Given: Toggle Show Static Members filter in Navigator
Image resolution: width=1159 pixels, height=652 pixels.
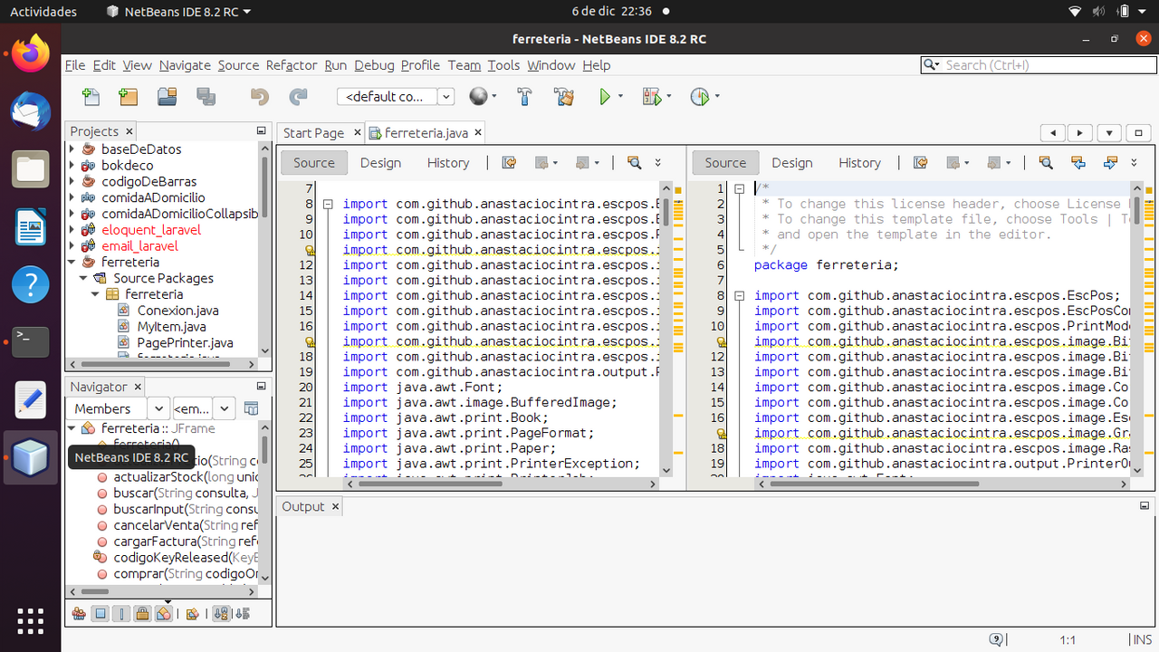Looking at the screenshot, I should coord(121,614).
